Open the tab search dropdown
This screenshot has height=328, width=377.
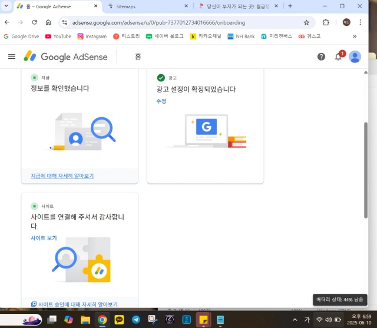pos(6,6)
